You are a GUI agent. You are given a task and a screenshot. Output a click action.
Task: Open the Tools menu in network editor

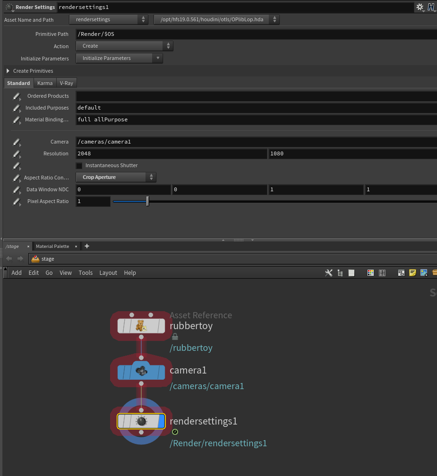86,273
